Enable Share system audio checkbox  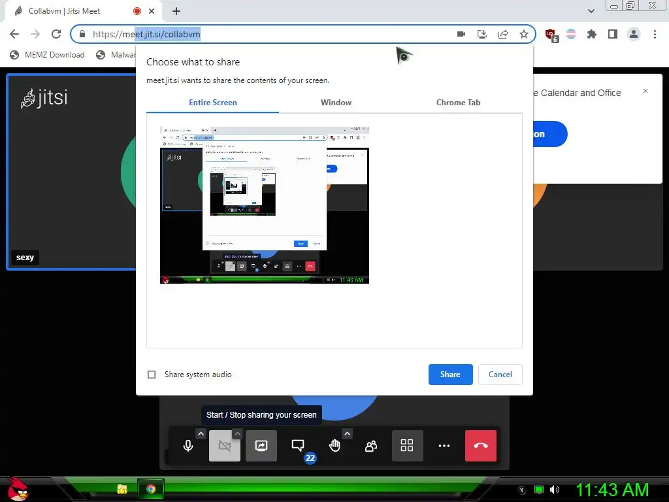152,375
